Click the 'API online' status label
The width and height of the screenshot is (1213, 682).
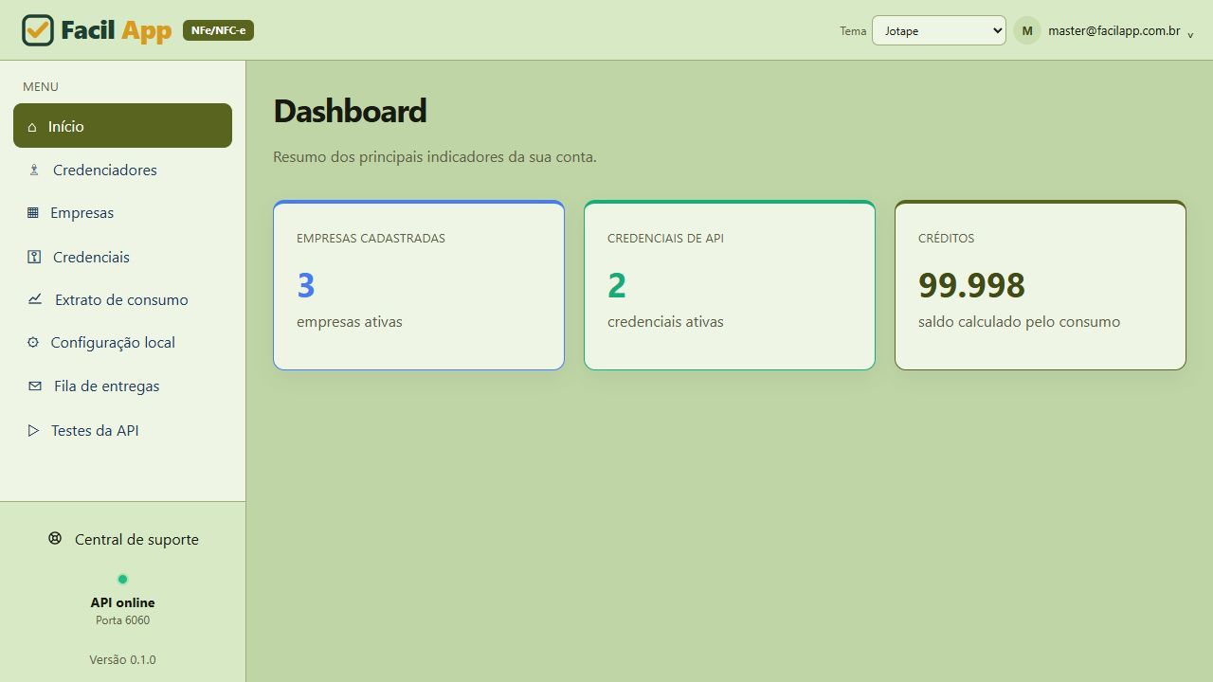(x=122, y=602)
